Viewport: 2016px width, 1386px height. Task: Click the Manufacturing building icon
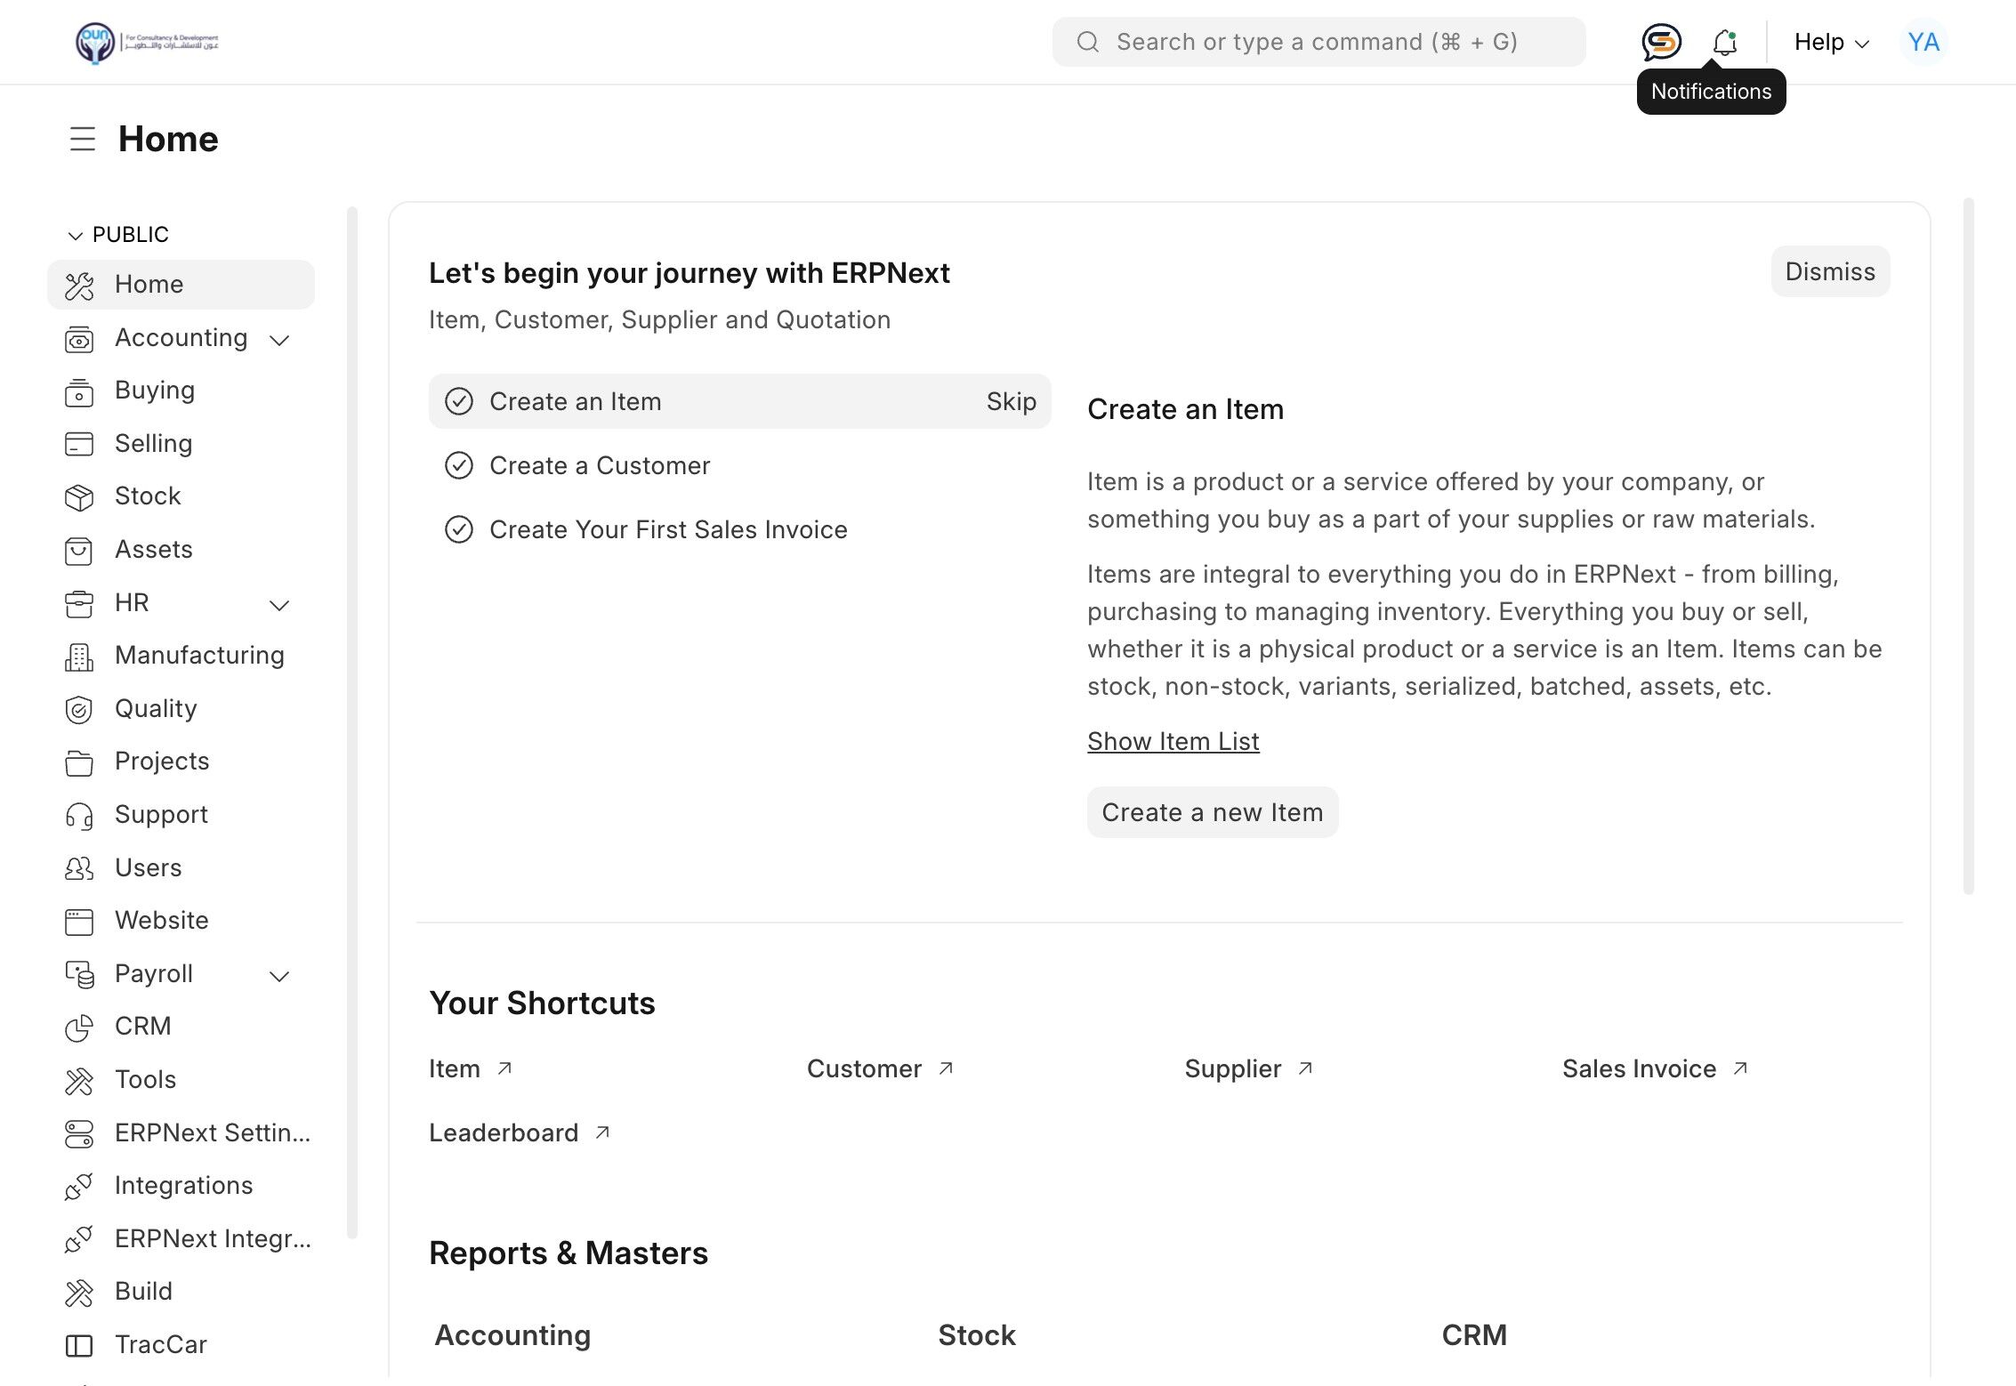point(79,657)
